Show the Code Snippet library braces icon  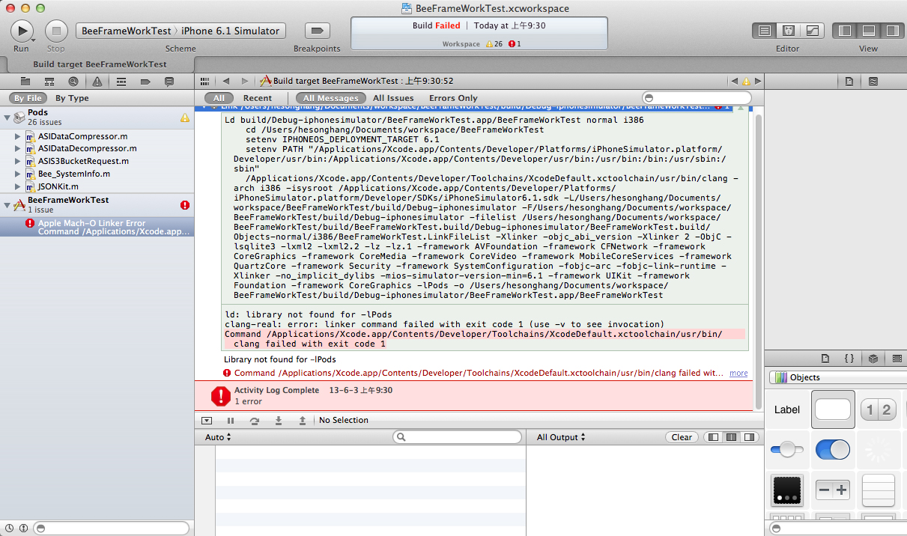coord(849,359)
